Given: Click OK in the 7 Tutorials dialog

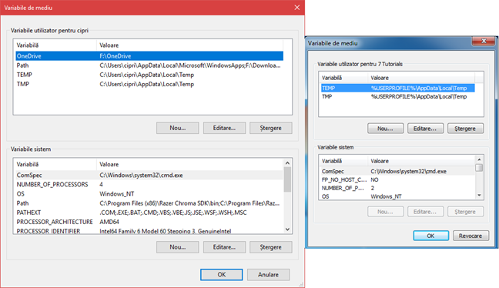Looking at the screenshot, I should coord(430,236).
